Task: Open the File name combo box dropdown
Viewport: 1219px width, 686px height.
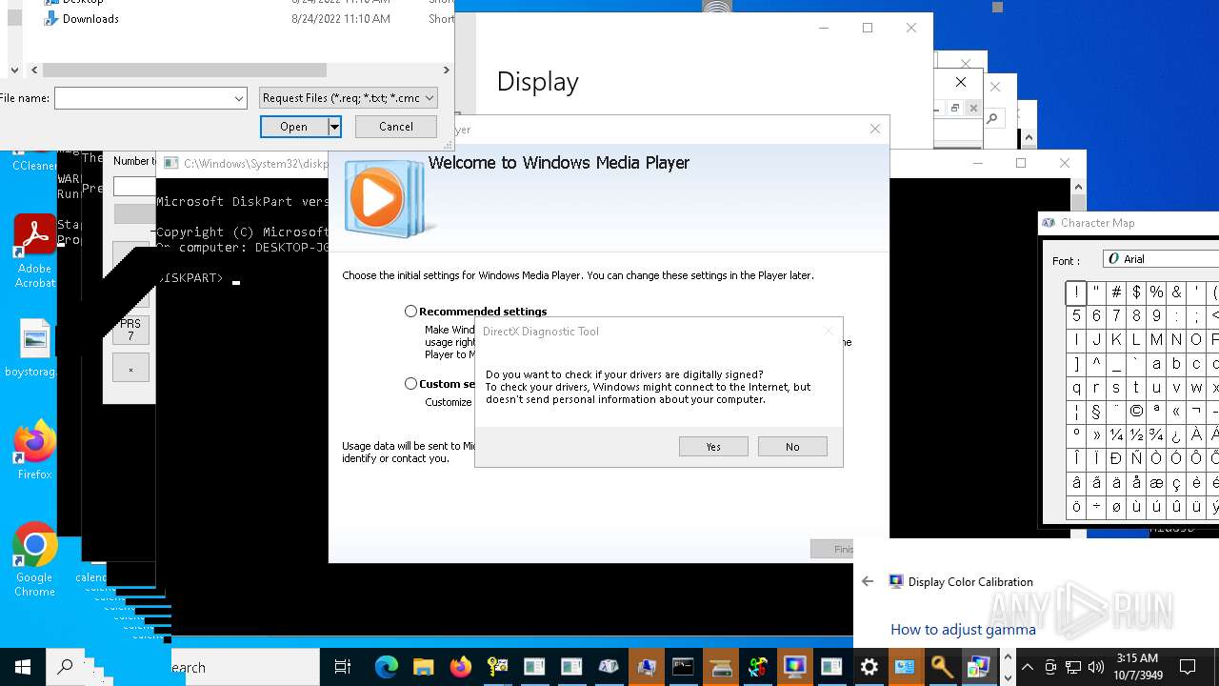Action: tap(239, 98)
